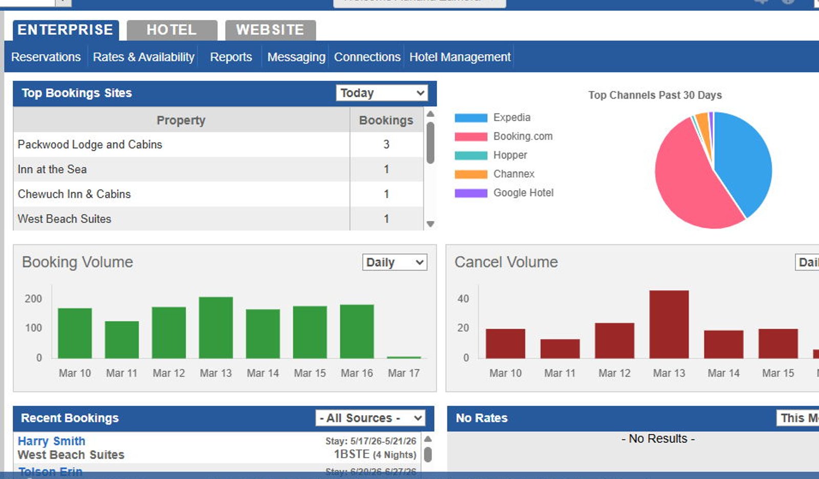This screenshot has width=819, height=479.
Task: Open Booking Volume Daily dropdown
Action: click(395, 262)
